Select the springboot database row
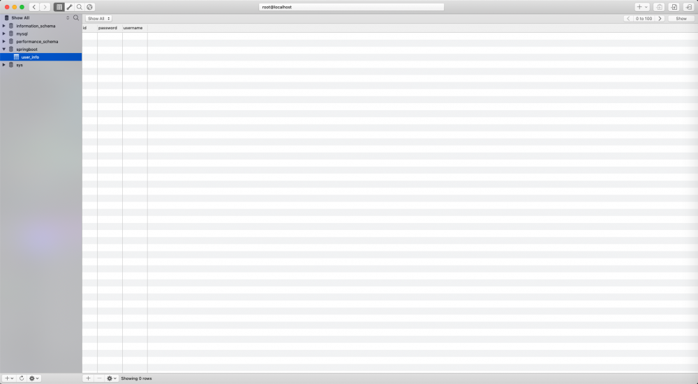 (x=41, y=49)
